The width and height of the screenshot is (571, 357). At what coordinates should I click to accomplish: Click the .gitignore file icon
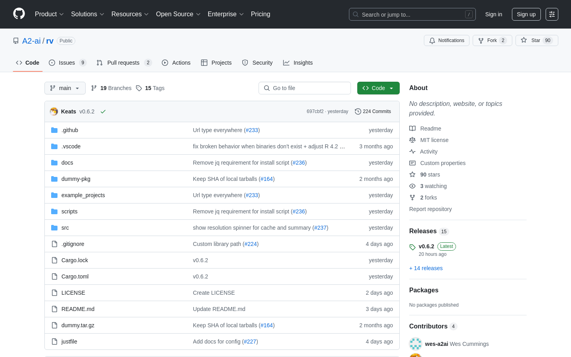pyautogui.click(x=54, y=244)
